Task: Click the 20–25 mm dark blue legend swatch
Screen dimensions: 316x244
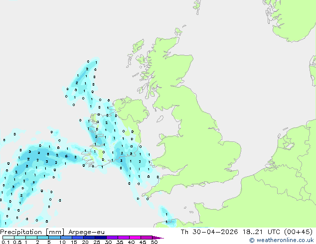Action: [89, 238]
